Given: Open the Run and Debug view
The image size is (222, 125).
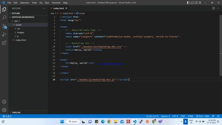Looking at the screenshot, I should pyautogui.click(x=4, y=34).
